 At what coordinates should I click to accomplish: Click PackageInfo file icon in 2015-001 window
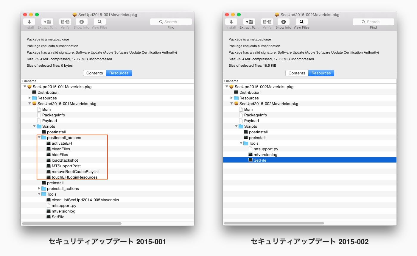[x=39, y=115]
